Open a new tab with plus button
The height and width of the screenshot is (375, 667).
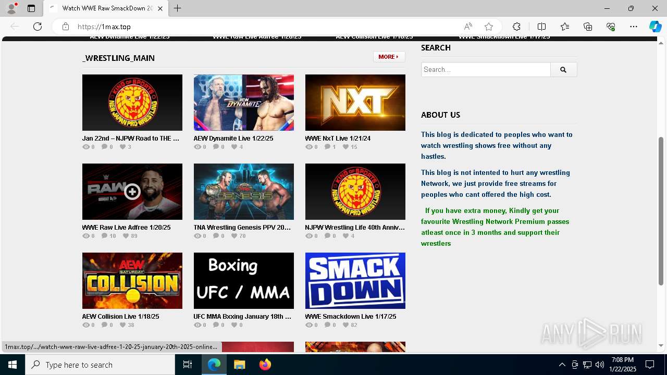click(177, 8)
